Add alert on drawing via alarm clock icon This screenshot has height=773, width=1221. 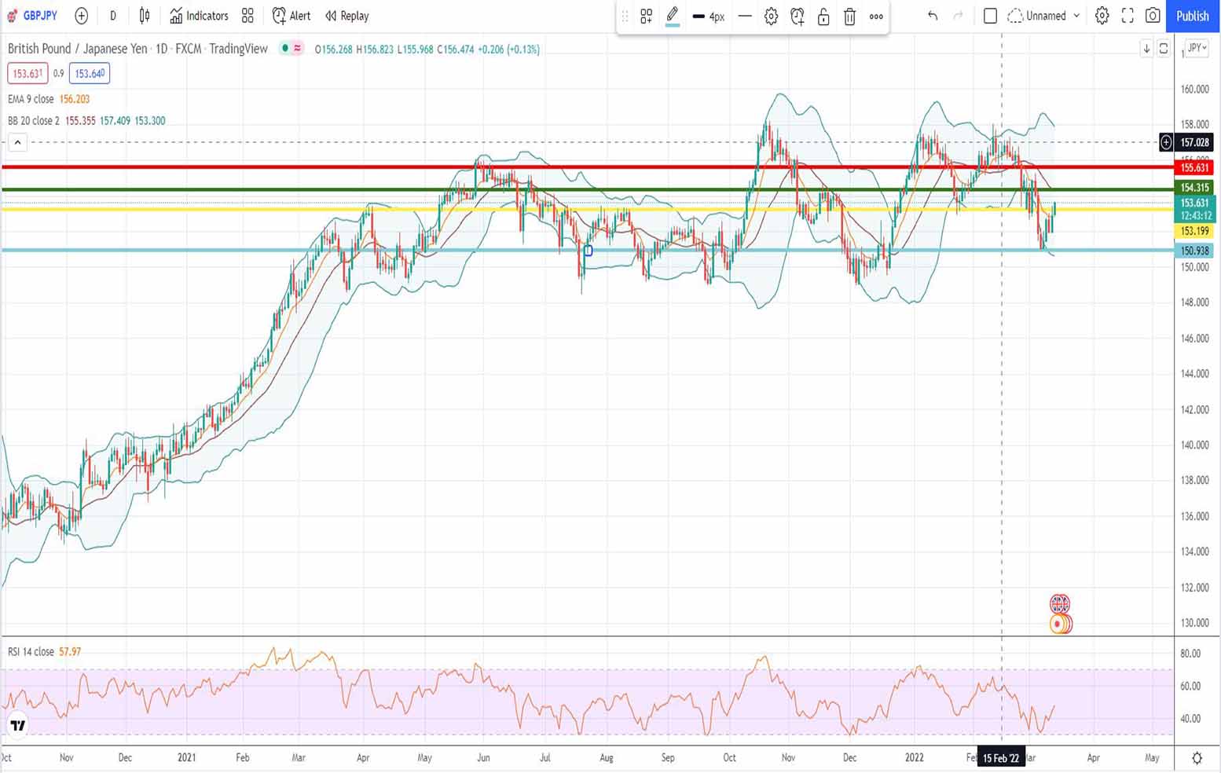pyautogui.click(x=797, y=16)
